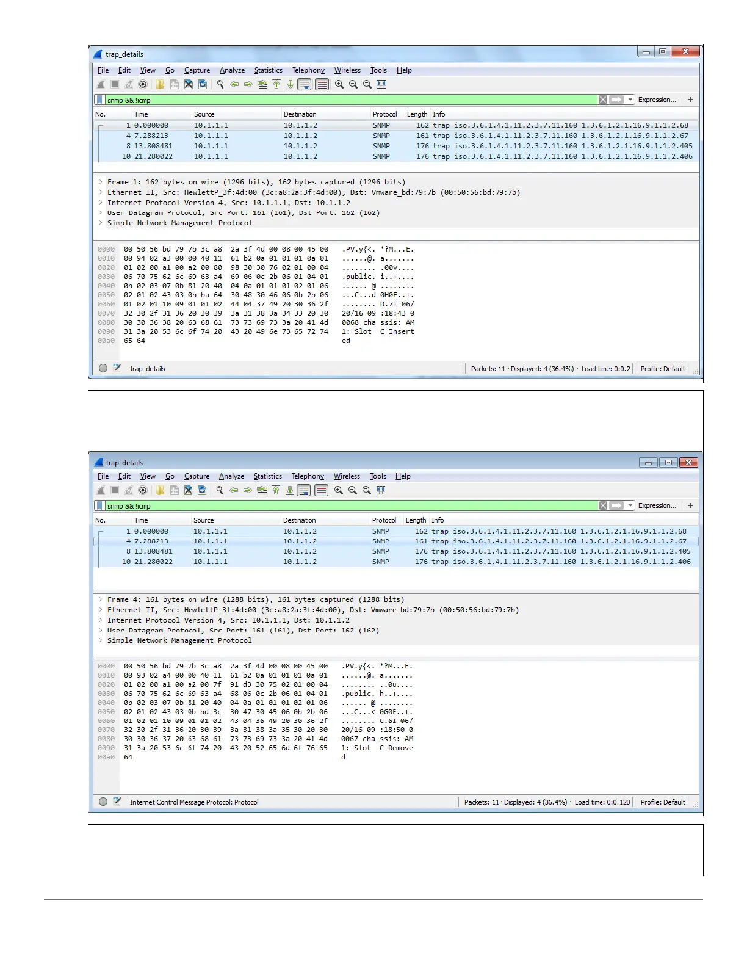Clear the display filter in upper window
Image resolution: width=747 pixels, height=967 pixels.
603,100
